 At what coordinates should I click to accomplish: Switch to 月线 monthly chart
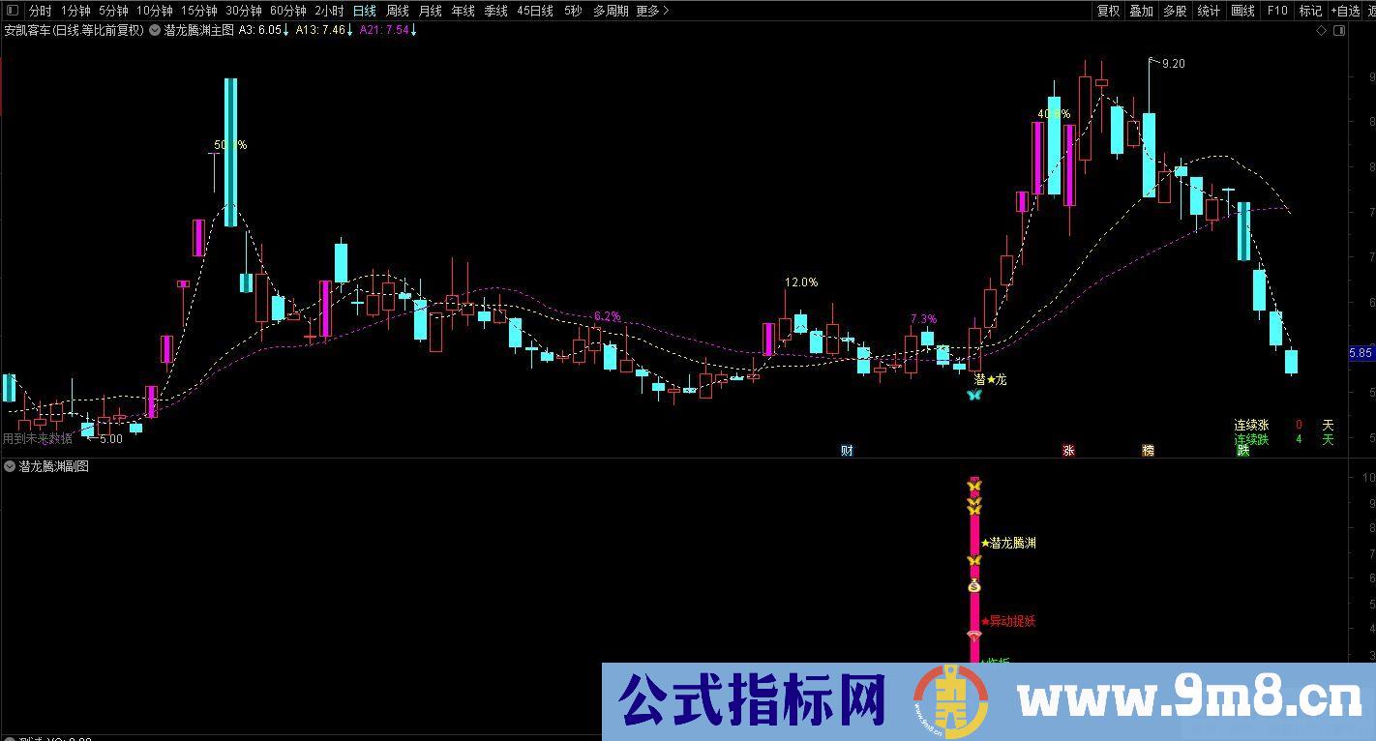point(430,11)
